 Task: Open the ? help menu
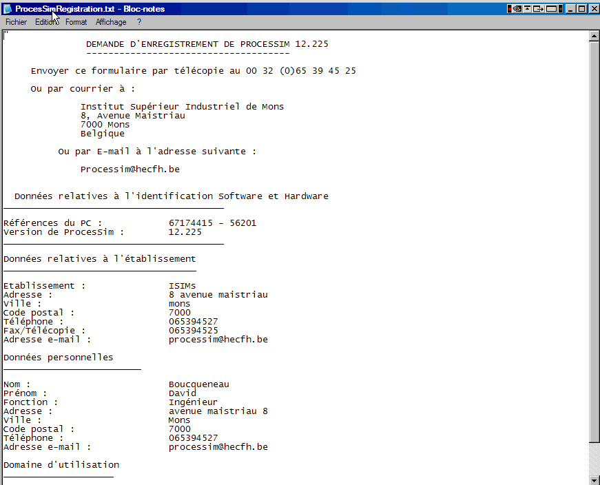coord(139,22)
